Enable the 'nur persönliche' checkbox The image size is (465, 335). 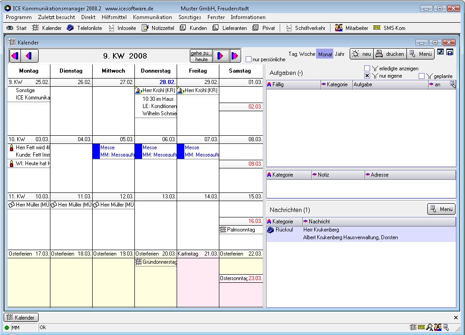(x=248, y=59)
